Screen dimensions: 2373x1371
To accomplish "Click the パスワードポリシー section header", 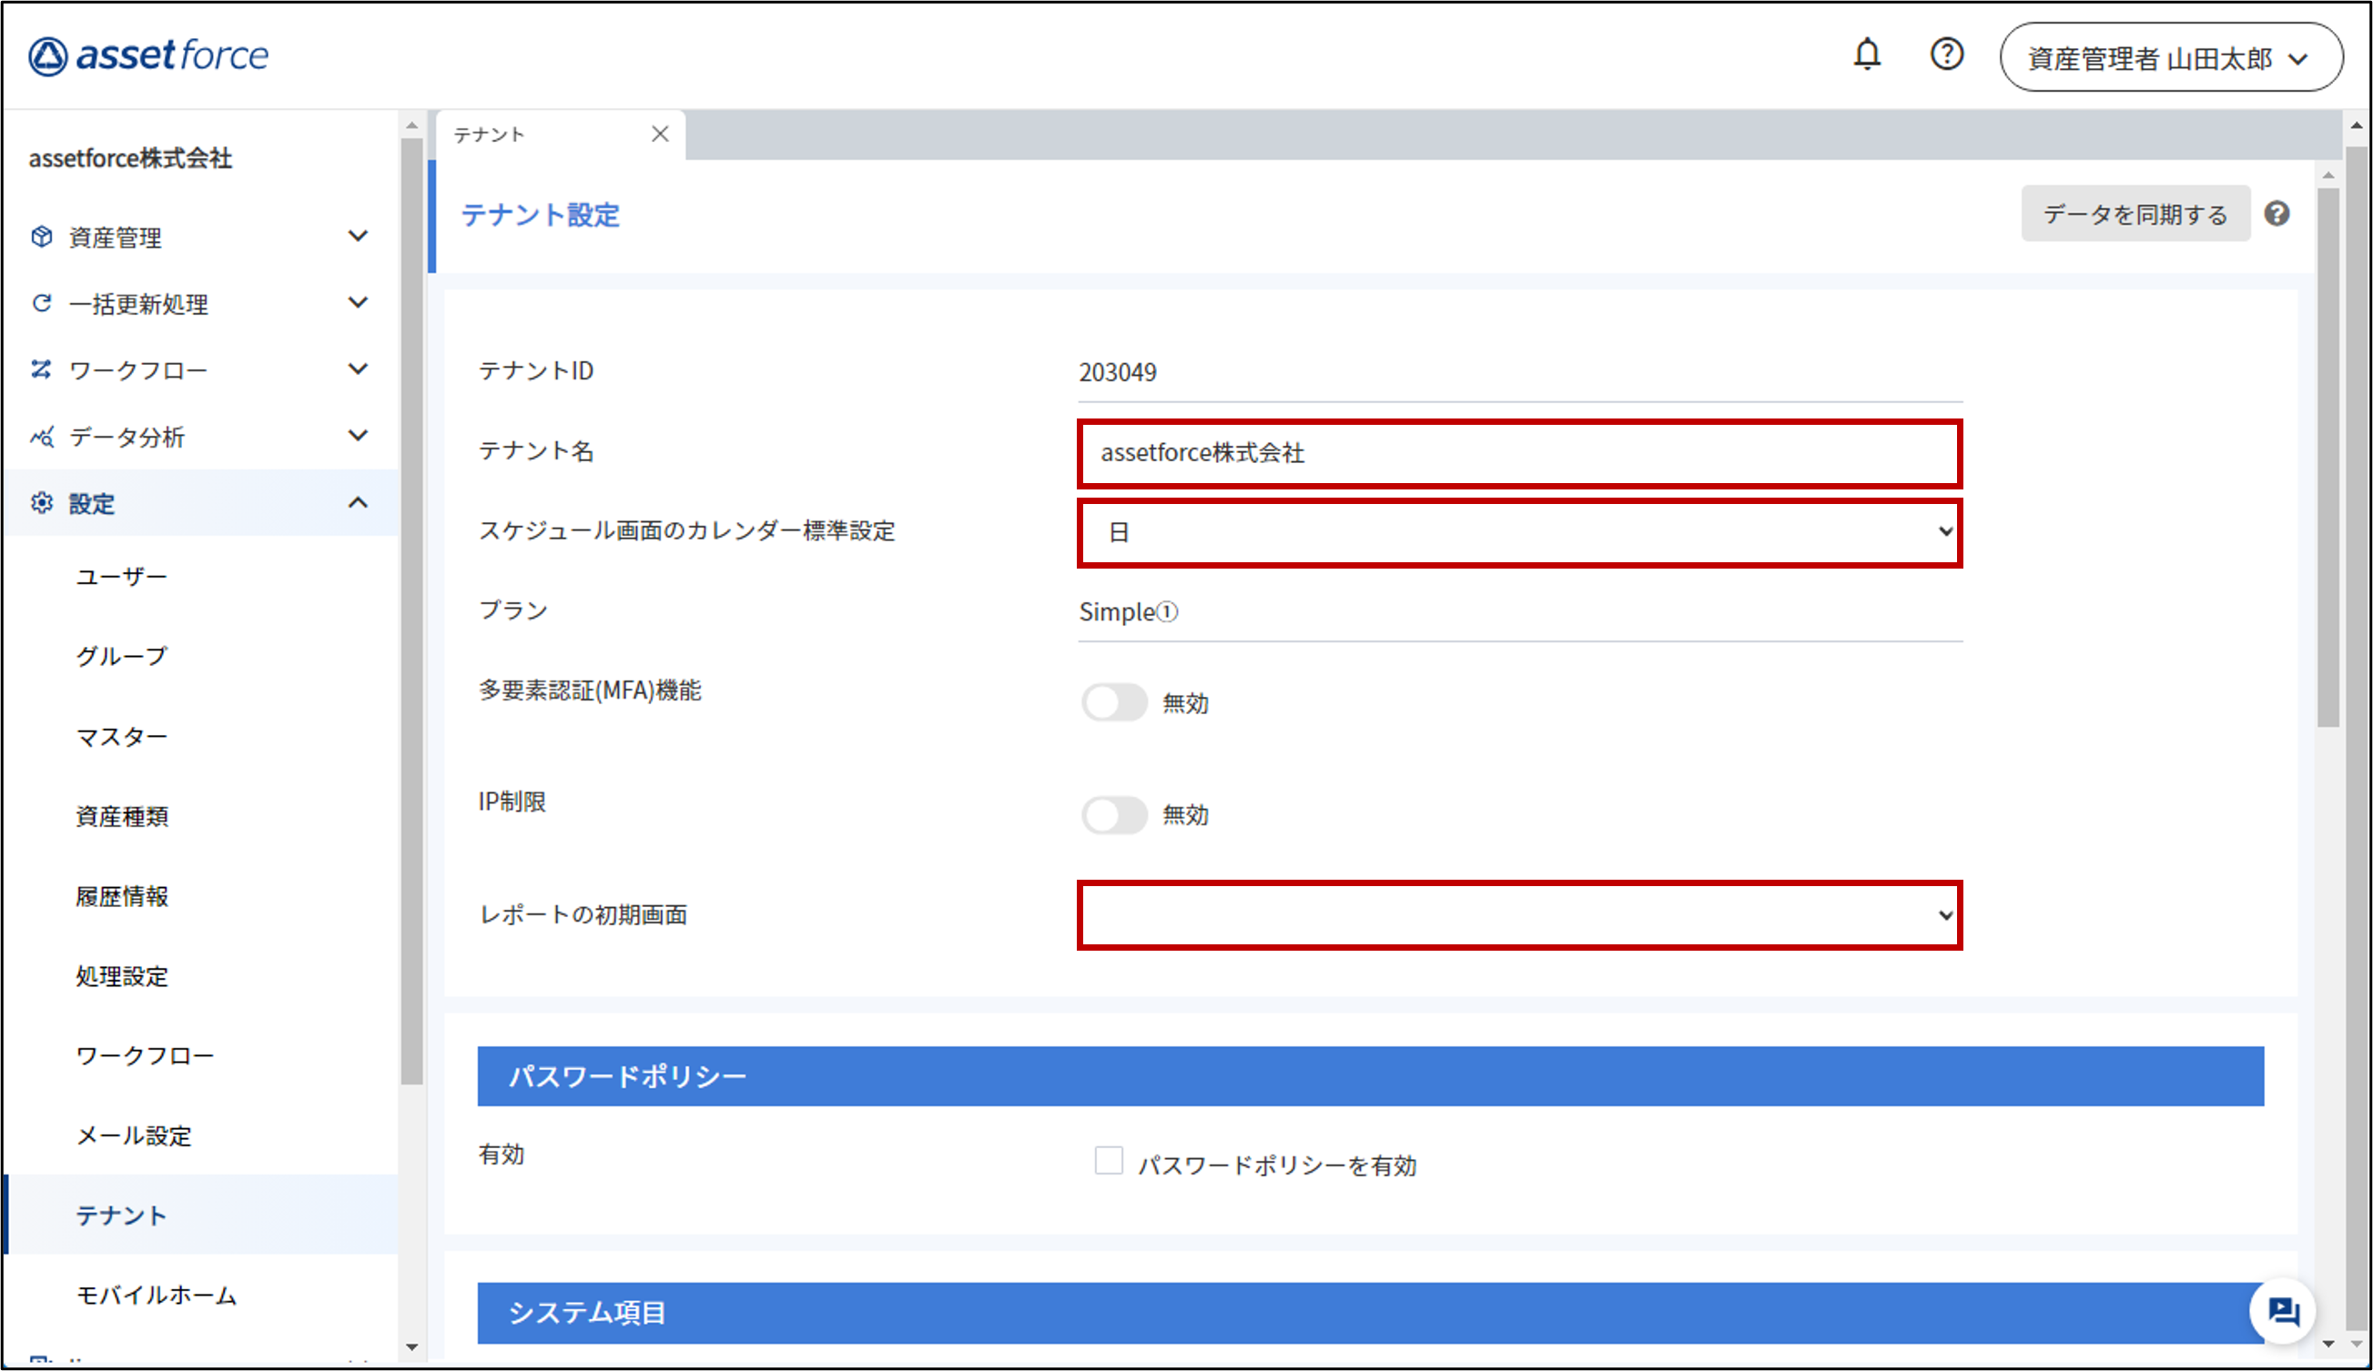I will coord(1370,1075).
